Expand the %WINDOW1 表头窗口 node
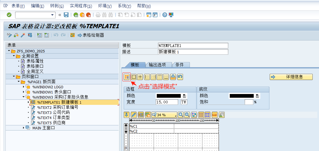Image resolution: width=319 pixels, height=151 pixels. click(24, 92)
